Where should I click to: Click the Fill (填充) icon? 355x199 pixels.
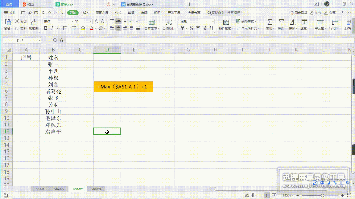pyautogui.click(x=304, y=22)
